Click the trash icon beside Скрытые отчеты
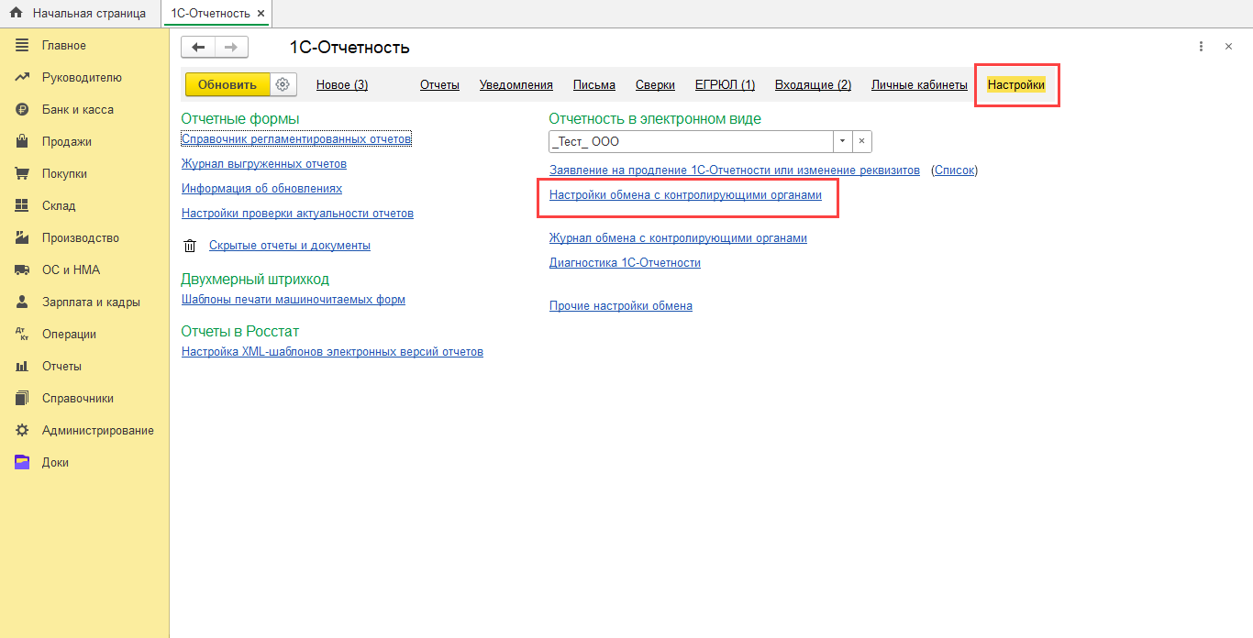The width and height of the screenshot is (1253, 638). (190, 246)
